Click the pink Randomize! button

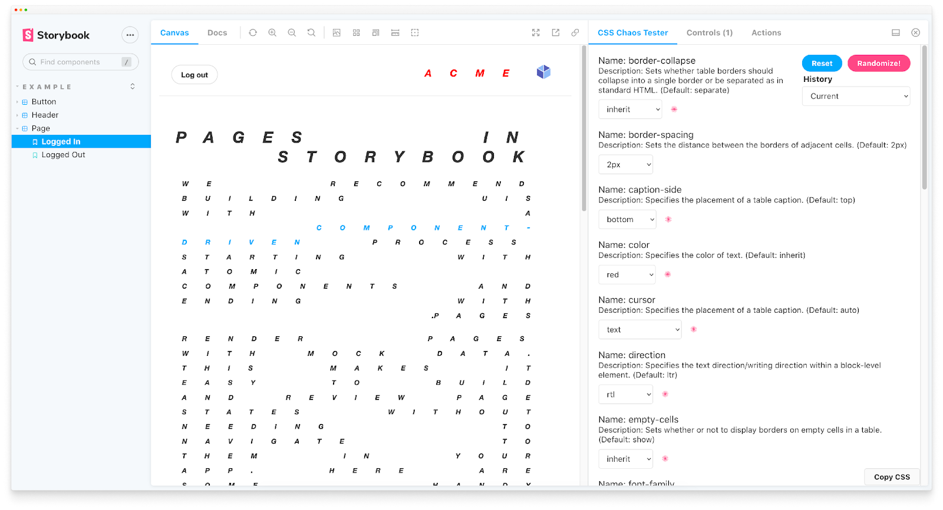pyautogui.click(x=879, y=63)
